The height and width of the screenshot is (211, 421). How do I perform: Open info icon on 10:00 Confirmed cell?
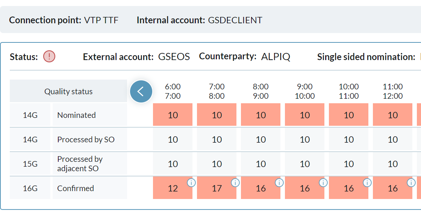(367, 182)
